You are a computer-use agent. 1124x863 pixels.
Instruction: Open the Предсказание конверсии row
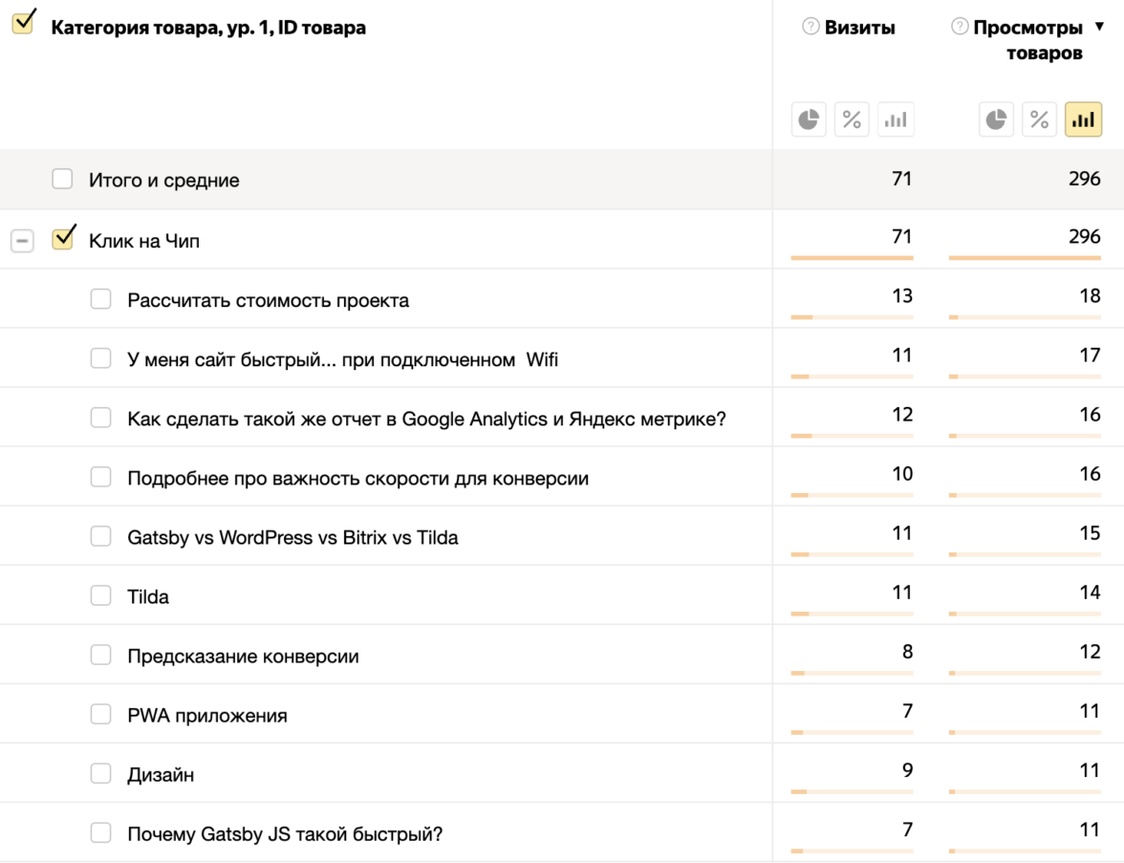pyautogui.click(x=243, y=656)
